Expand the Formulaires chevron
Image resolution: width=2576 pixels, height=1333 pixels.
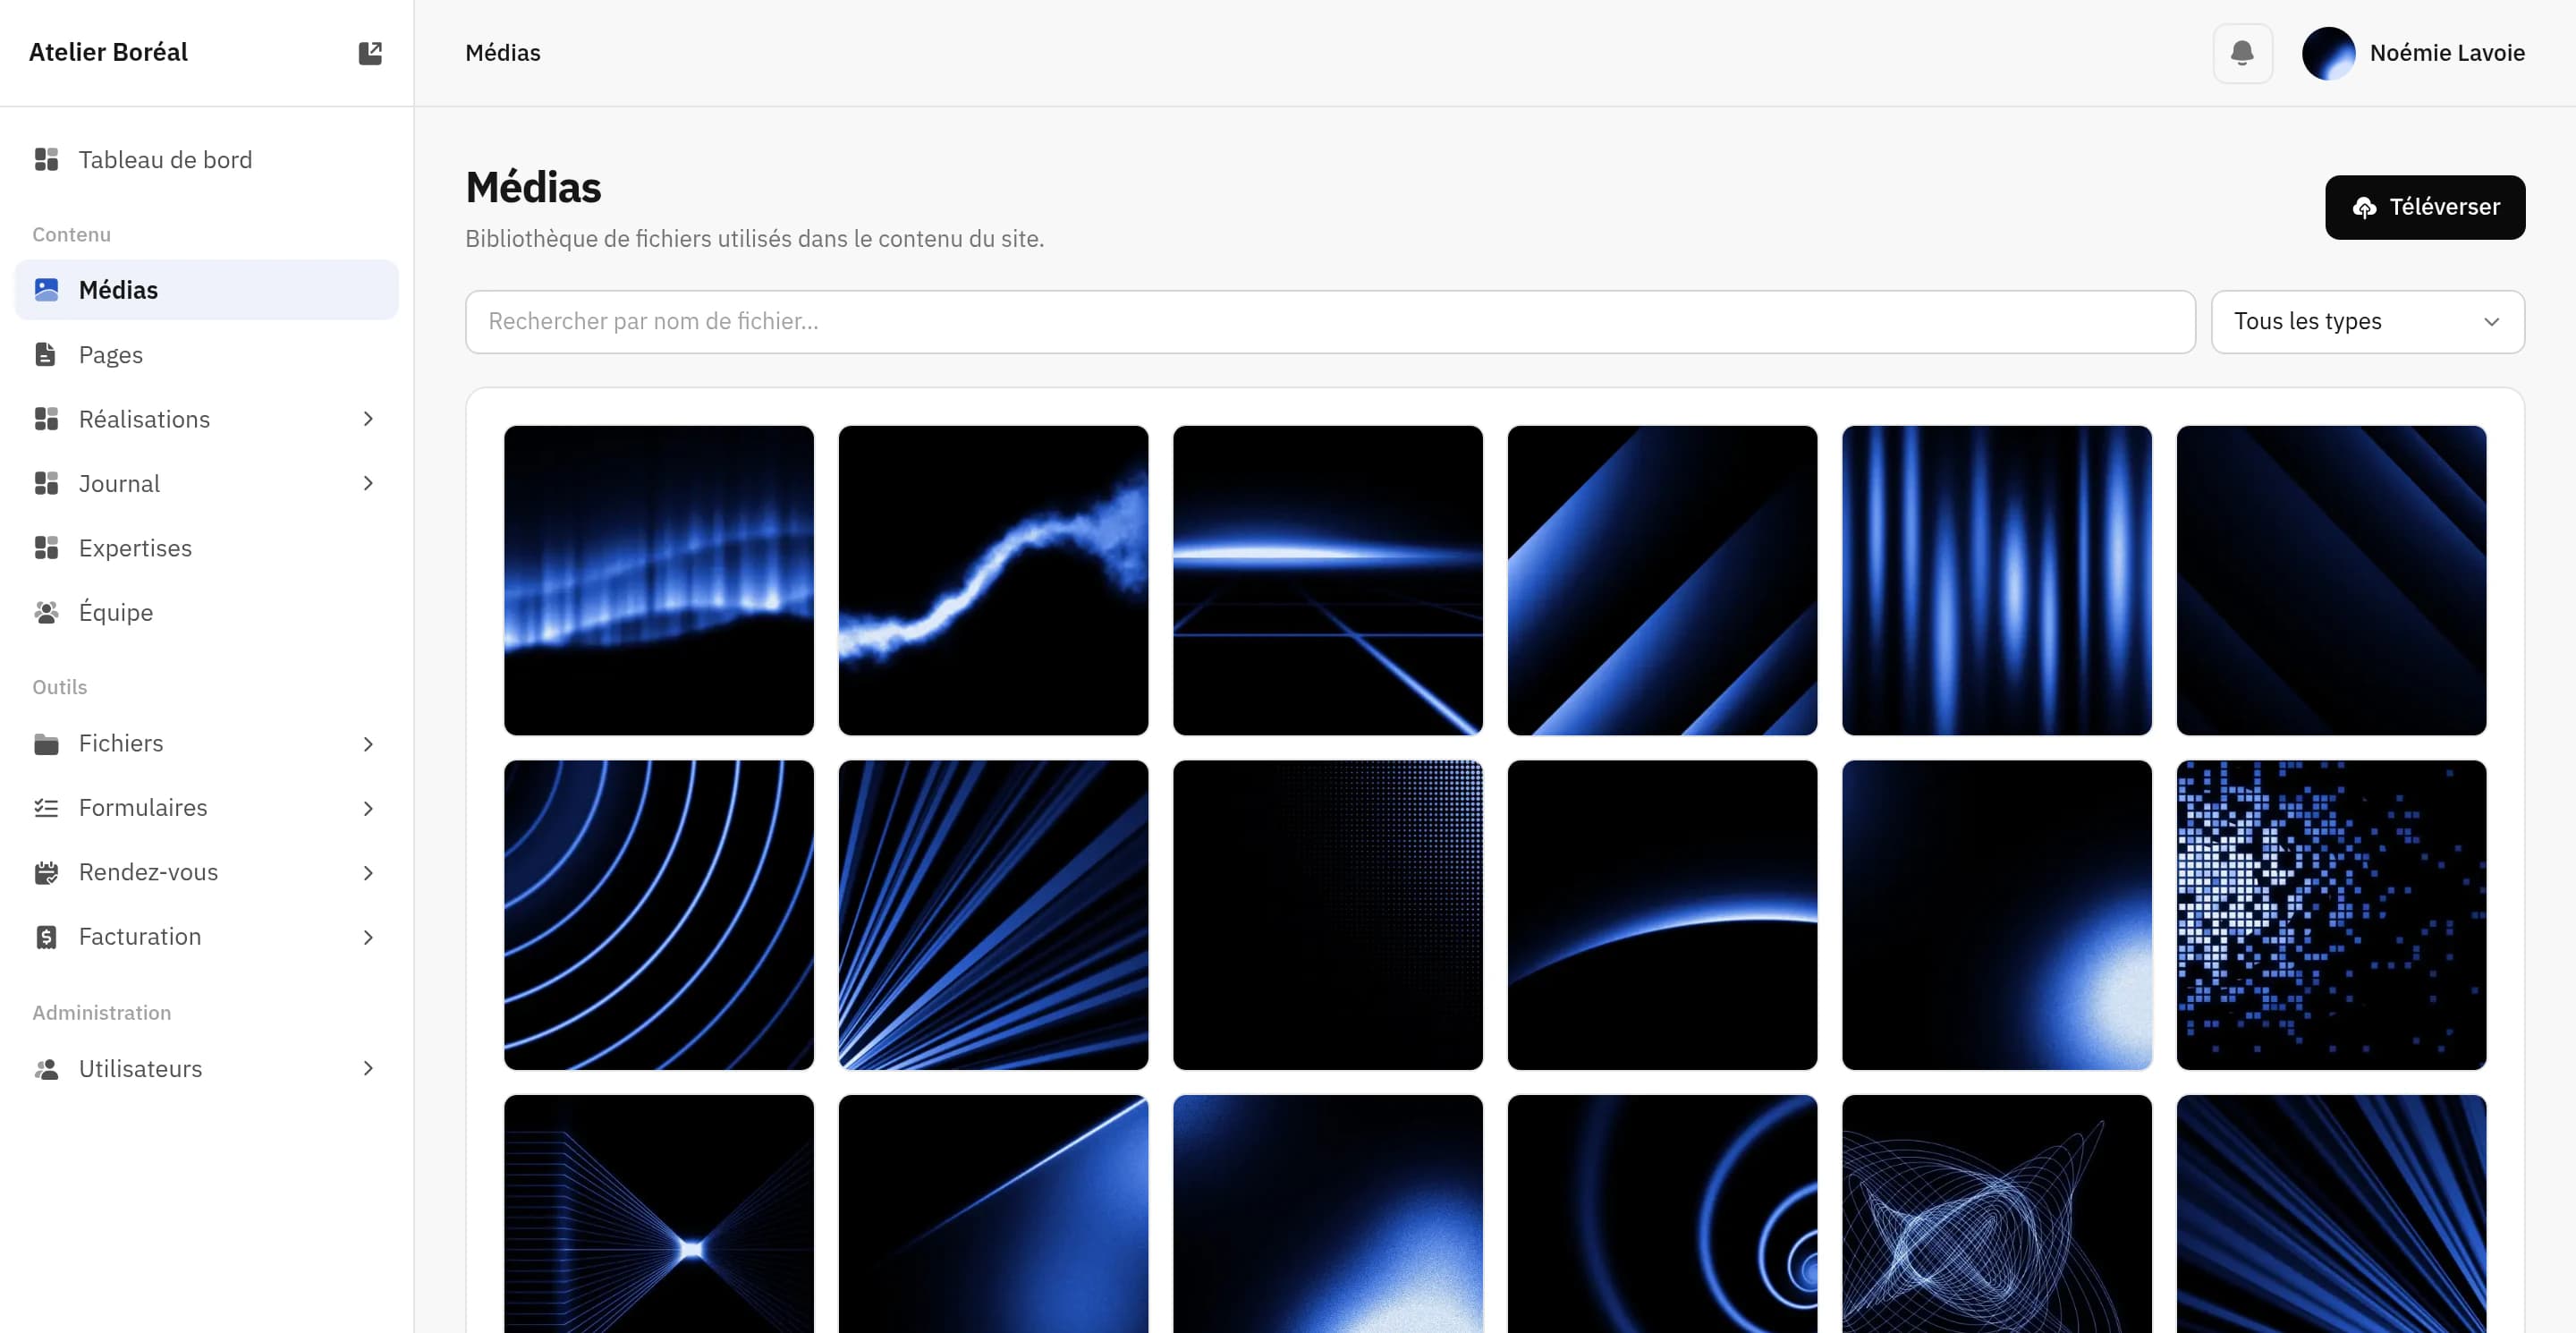point(368,808)
